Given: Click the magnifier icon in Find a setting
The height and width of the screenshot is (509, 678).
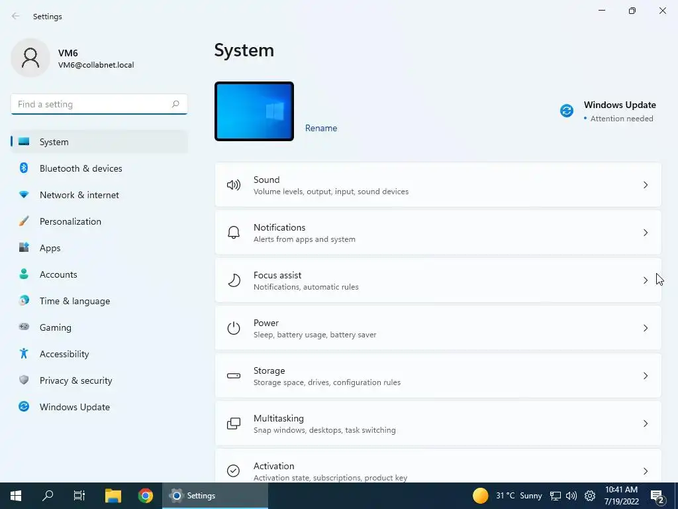Looking at the screenshot, I should tap(175, 104).
